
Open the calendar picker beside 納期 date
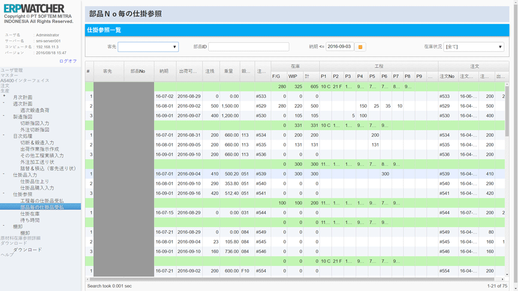(x=360, y=47)
